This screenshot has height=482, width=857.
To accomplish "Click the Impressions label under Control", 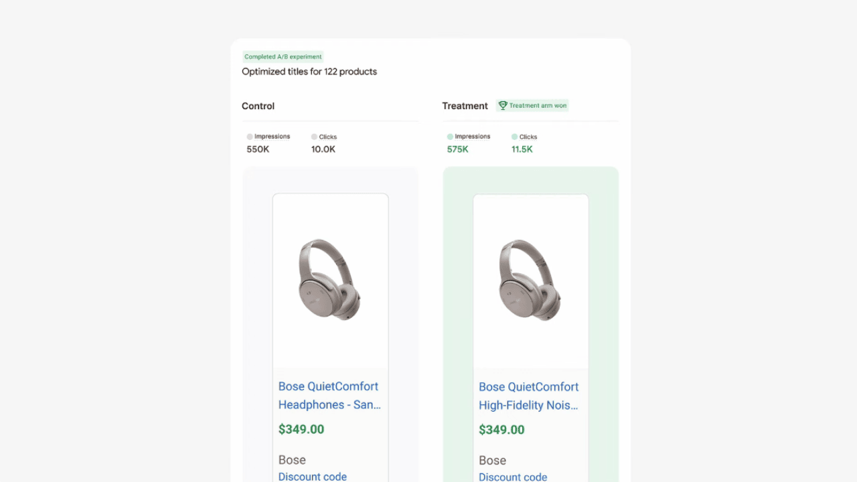I will pos(272,137).
